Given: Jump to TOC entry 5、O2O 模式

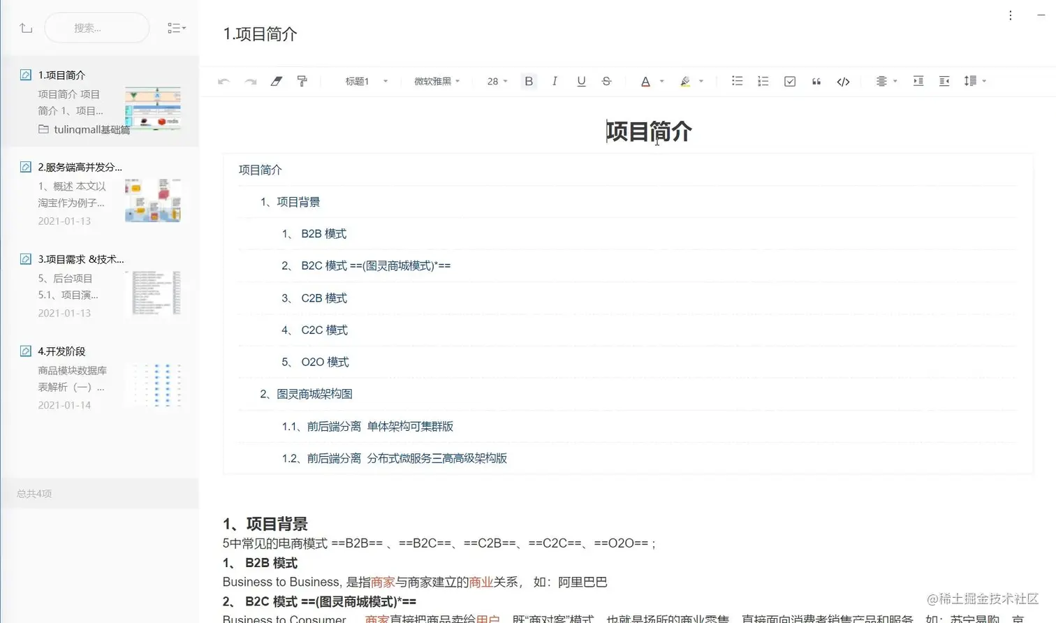Looking at the screenshot, I should click(315, 362).
